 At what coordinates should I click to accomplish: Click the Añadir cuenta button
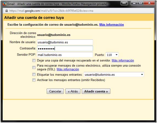[96, 91]
